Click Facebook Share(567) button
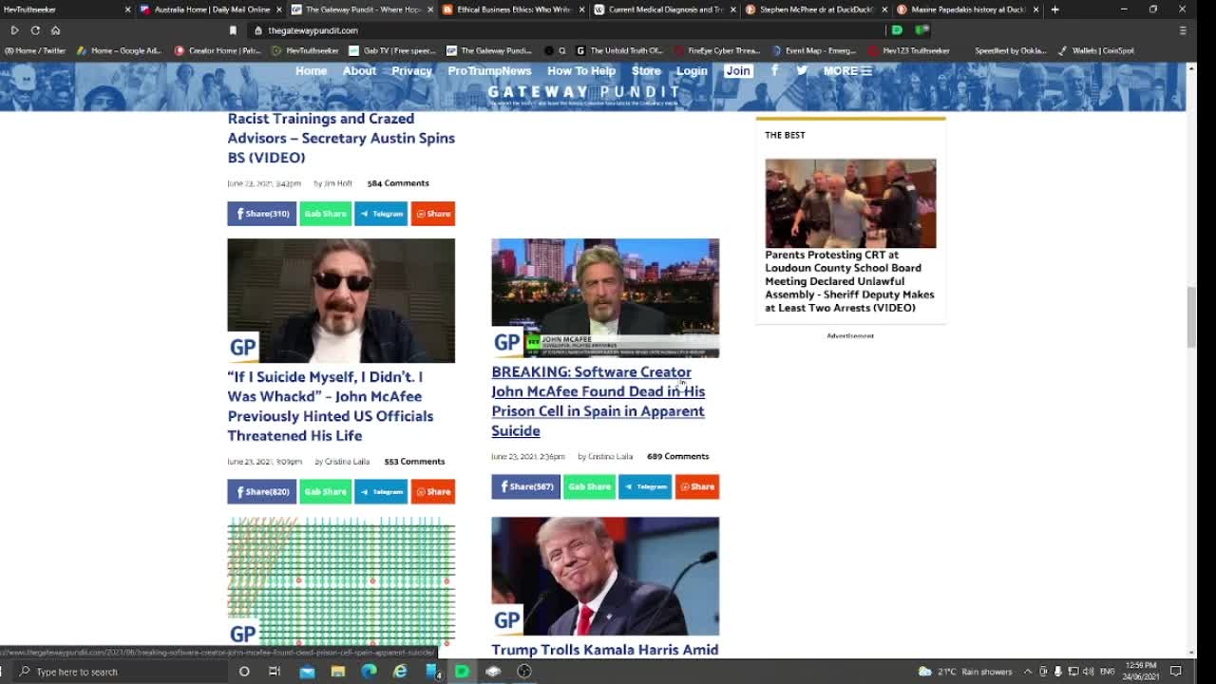This screenshot has height=684, width=1216. [x=525, y=486]
